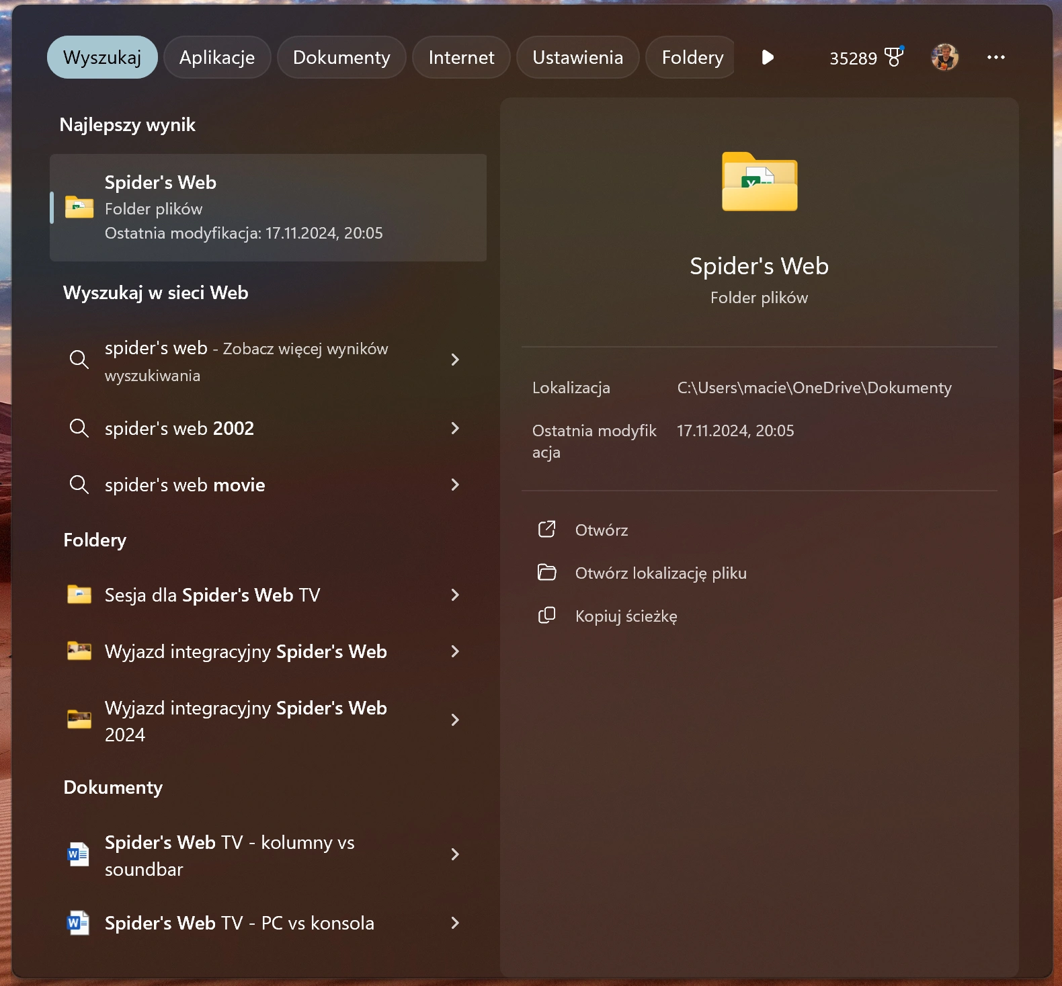Click the folder icon beside Otwórz lokalizację pliku
The height and width of the screenshot is (986, 1062).
pyautogui.click(x=547, y=573)
